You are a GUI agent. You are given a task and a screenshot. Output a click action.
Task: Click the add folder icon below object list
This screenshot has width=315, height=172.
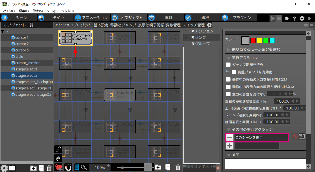click(33, 168)
